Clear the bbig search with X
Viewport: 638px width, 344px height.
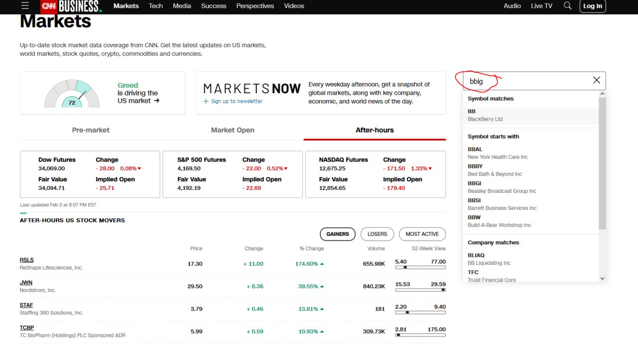[596, 80]
